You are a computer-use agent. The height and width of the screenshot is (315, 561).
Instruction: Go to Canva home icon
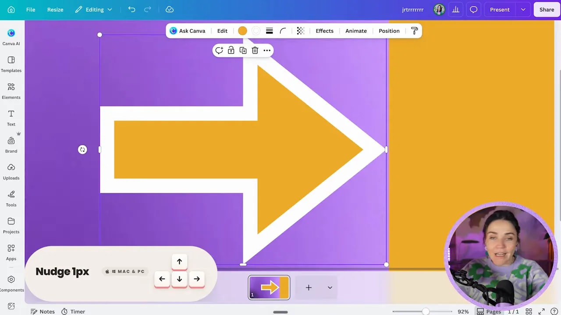[11, 10]
